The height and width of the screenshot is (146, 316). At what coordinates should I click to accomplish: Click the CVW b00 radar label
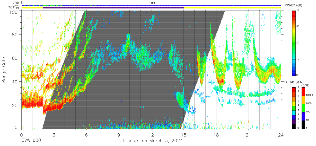[x=31, y=141]
